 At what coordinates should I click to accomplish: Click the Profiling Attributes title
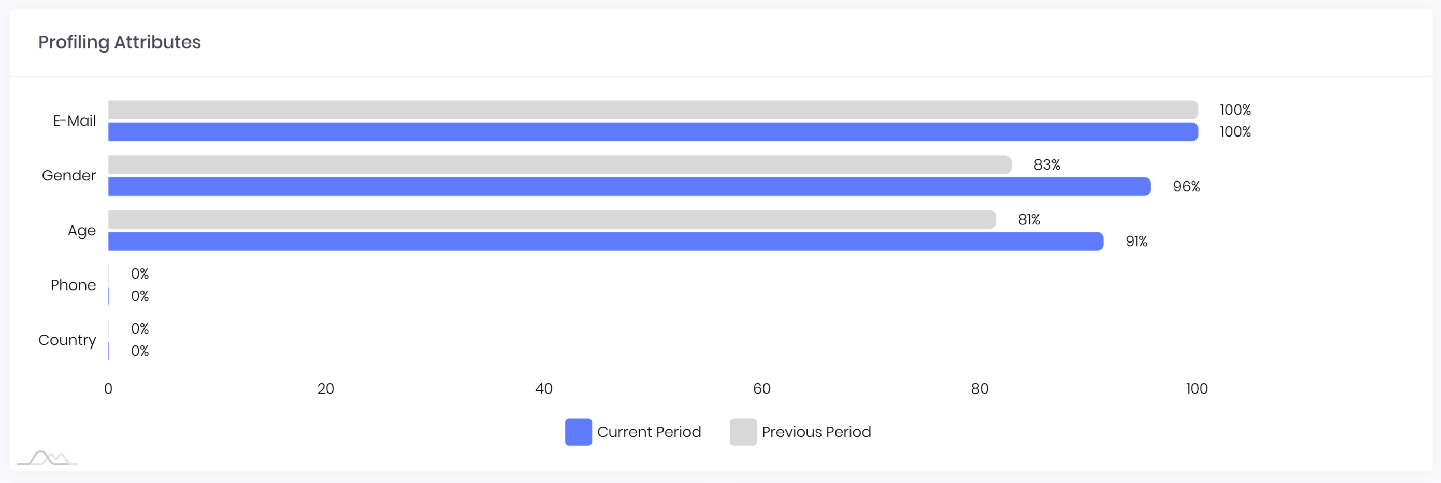point(119,42)
